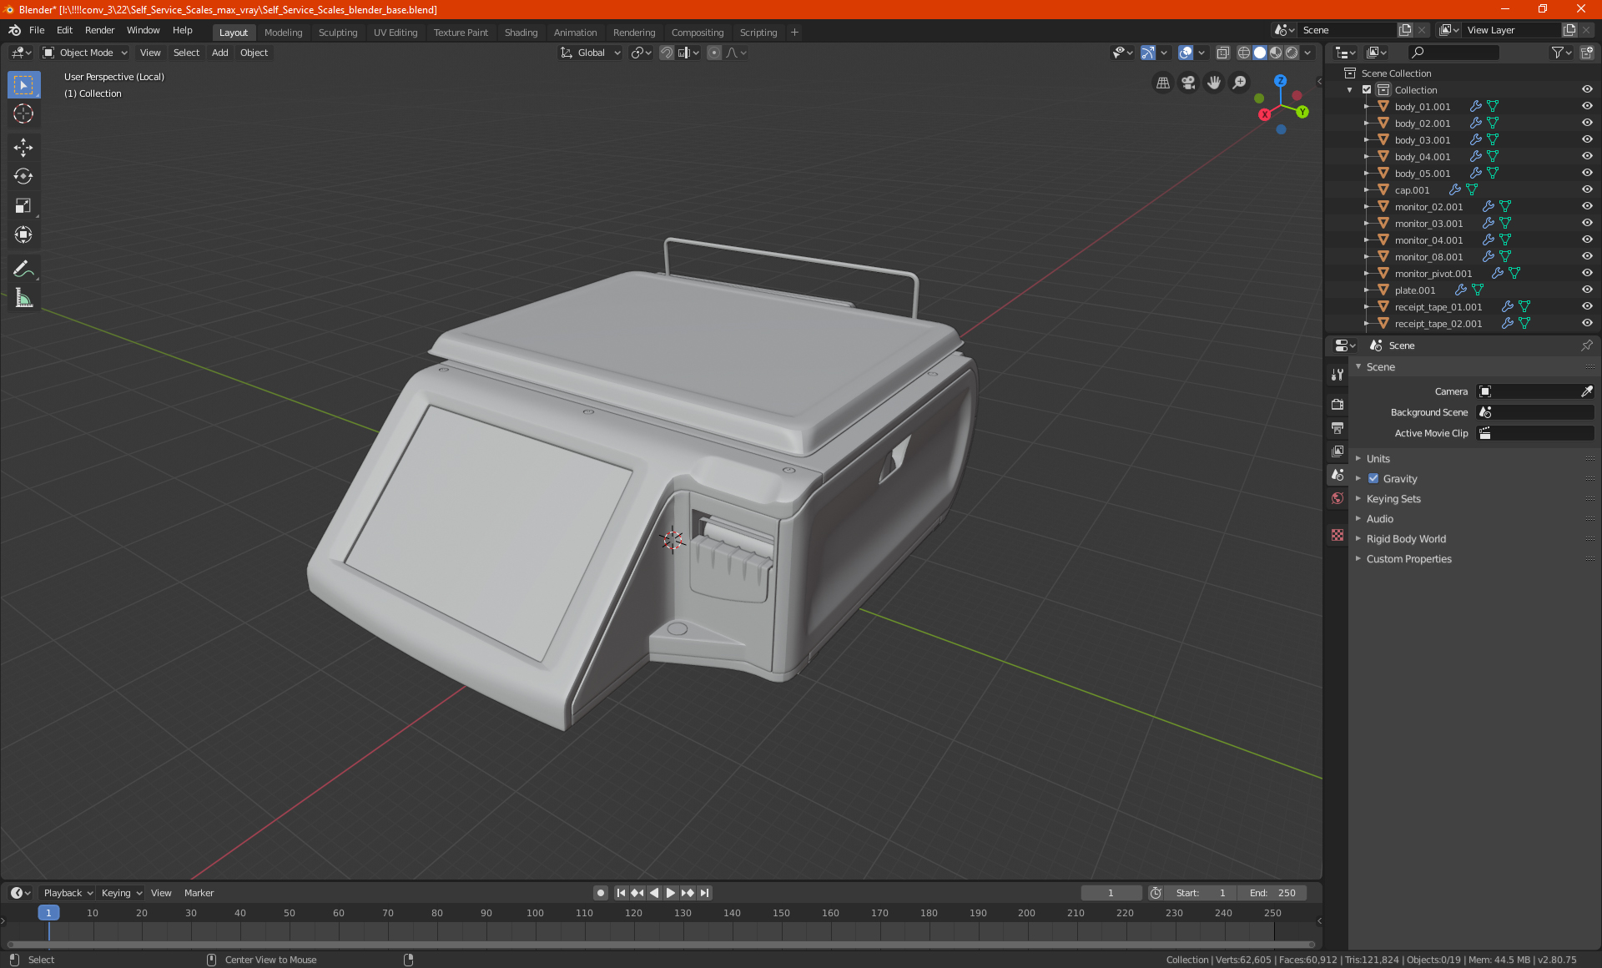Viewport: 1602px width, 968px height.
Task: Switch to the Modeling workspace tab
Action: coord(283,33)
